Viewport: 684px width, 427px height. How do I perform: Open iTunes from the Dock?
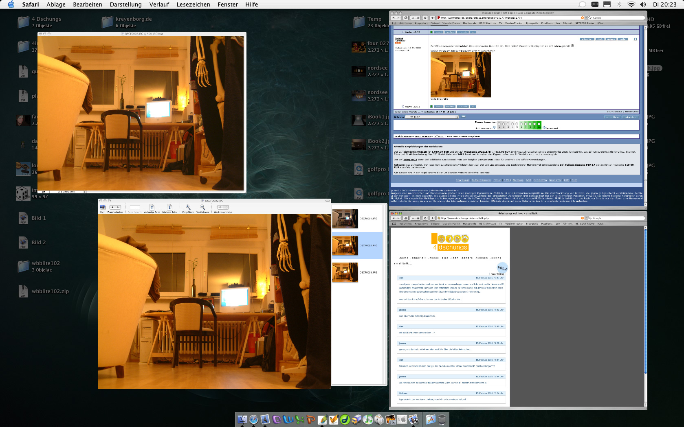367,419
